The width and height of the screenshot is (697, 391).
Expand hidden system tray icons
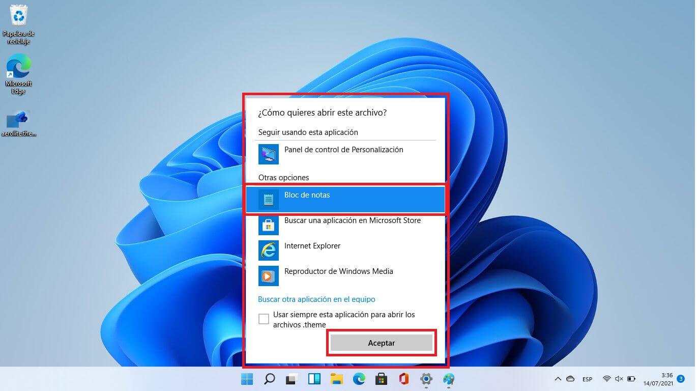tap(558, 379)
